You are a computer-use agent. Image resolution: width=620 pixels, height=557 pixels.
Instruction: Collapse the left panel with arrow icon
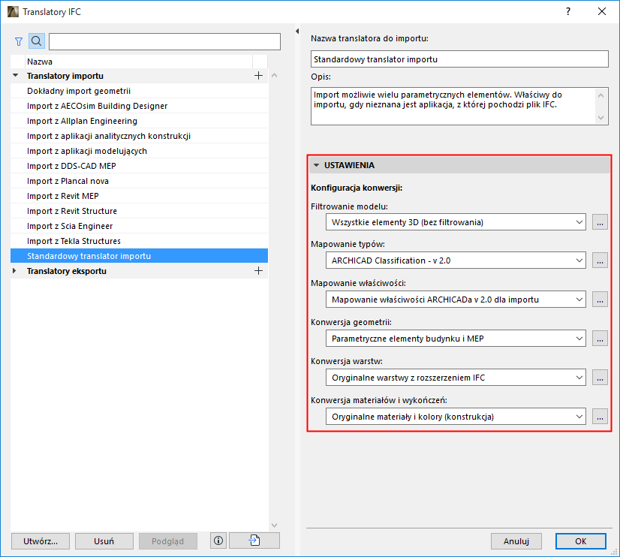297,32
